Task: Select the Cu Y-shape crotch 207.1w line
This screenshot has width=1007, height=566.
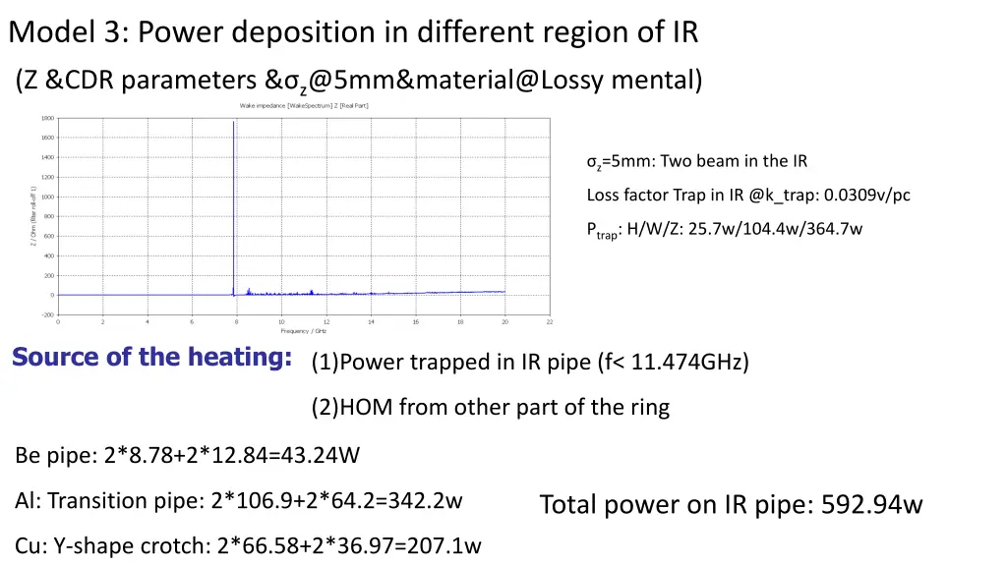Action: [248, 545]
